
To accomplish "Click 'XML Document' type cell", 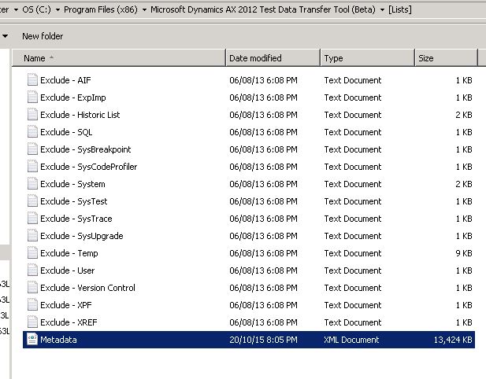I will 351,340.
